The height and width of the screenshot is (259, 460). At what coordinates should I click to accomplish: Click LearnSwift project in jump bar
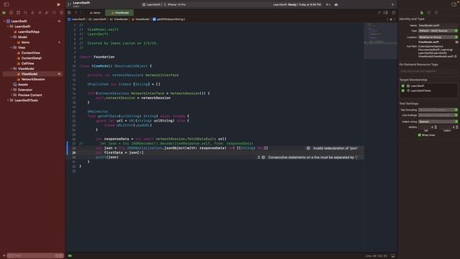(76, 19)
